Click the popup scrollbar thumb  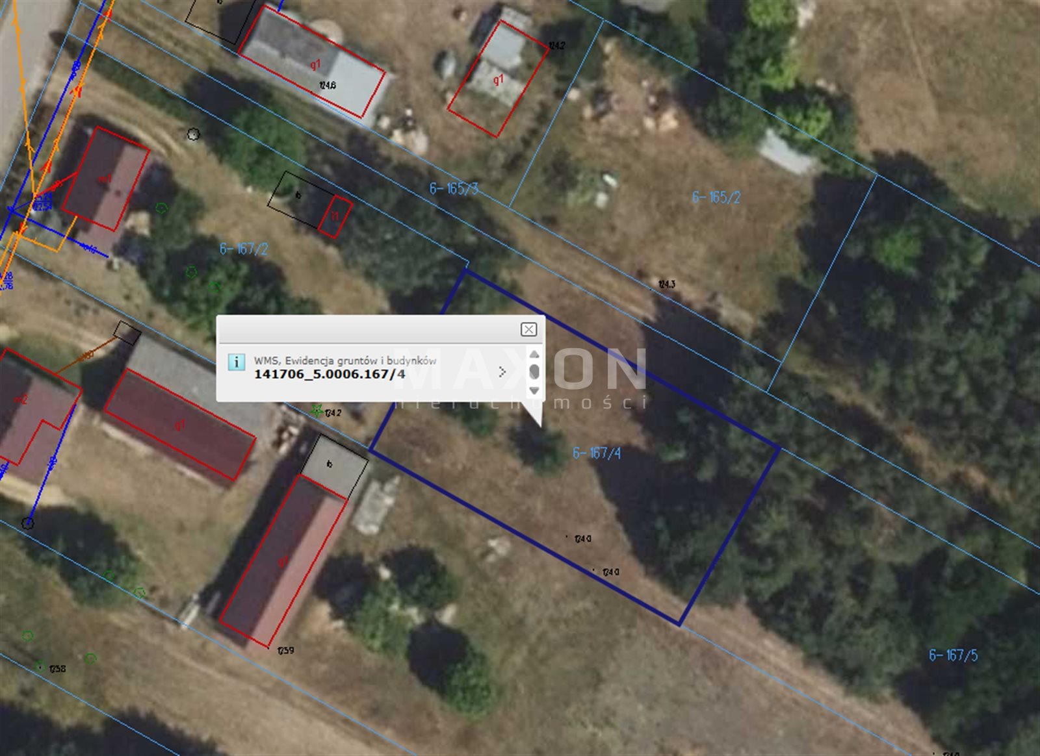(x=534, y=372)
